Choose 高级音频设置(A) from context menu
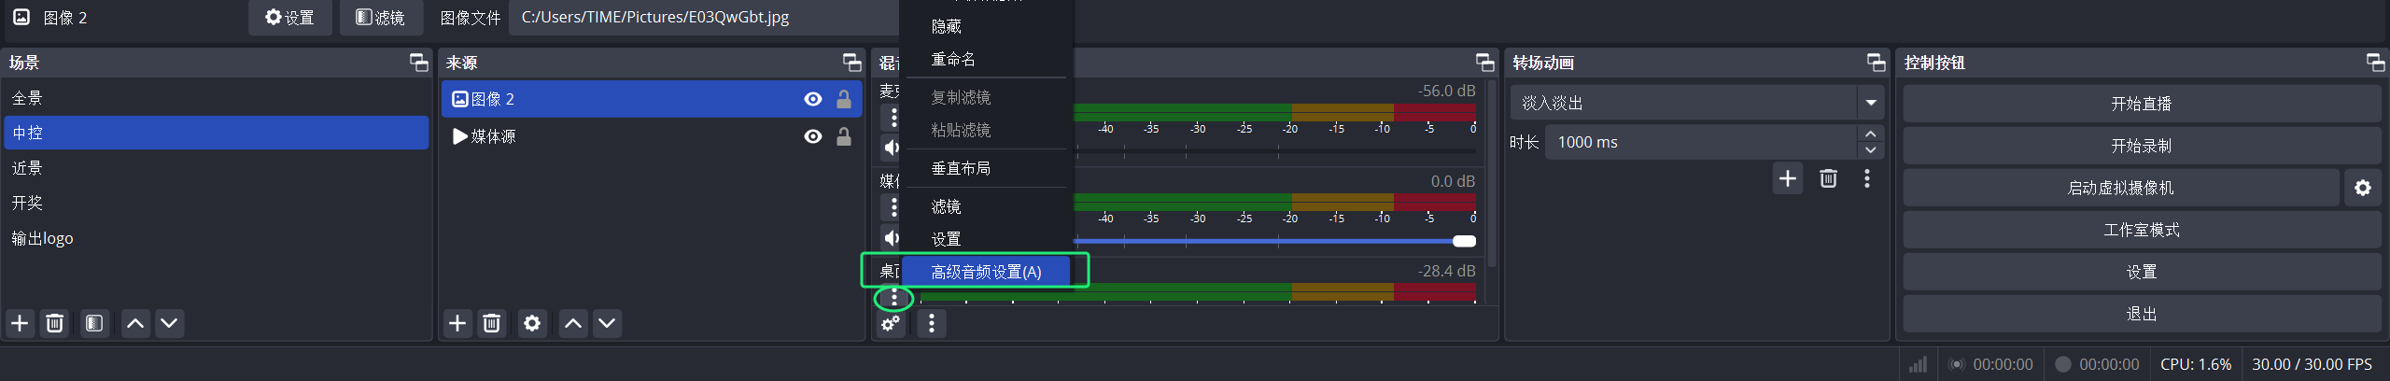2390x381 pixels. (x=986, y=272)
